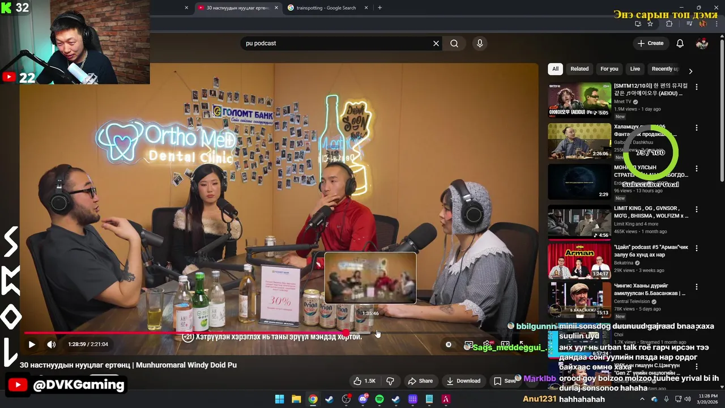Share the video
This screenshot has height=408, width=725.
(420, 381)
